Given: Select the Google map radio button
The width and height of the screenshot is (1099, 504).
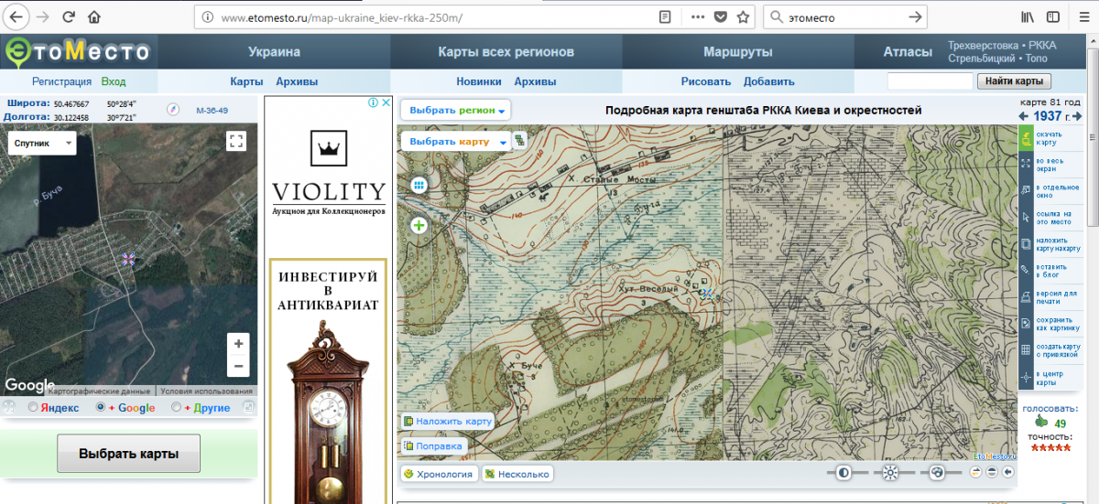Looking at the screenshot, I should 102,408.
